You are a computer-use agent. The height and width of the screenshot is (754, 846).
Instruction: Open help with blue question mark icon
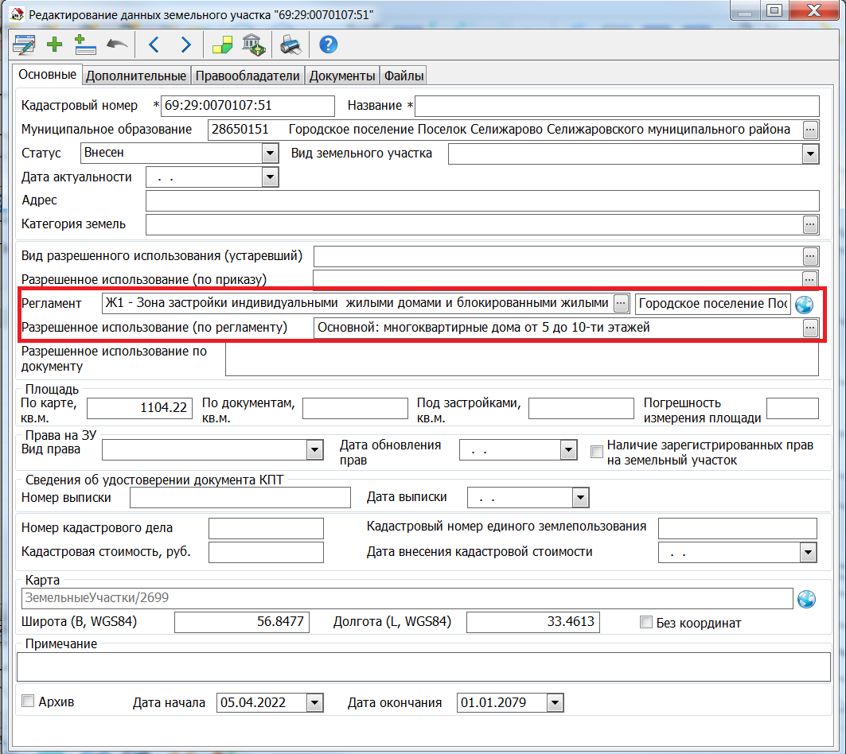pyautogui.click(x=328, y=45)
